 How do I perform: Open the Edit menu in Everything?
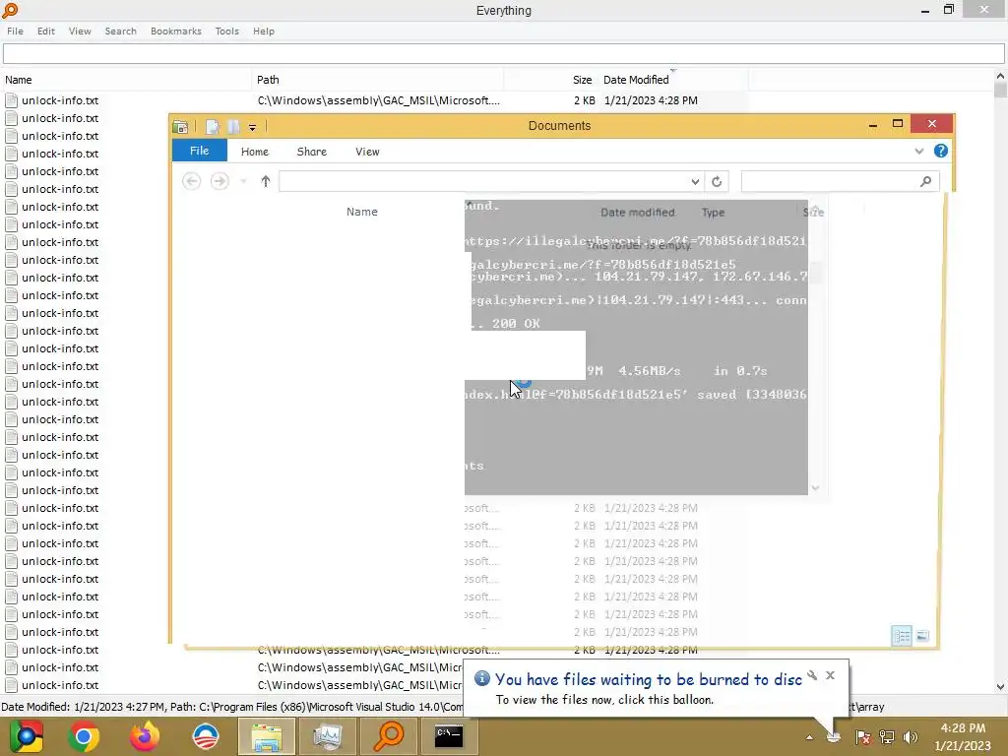pyautogui.click(x=45, y=31)
